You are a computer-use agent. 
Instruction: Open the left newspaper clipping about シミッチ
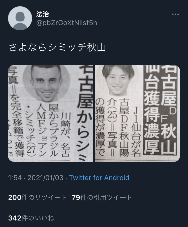tap(51, 113)
